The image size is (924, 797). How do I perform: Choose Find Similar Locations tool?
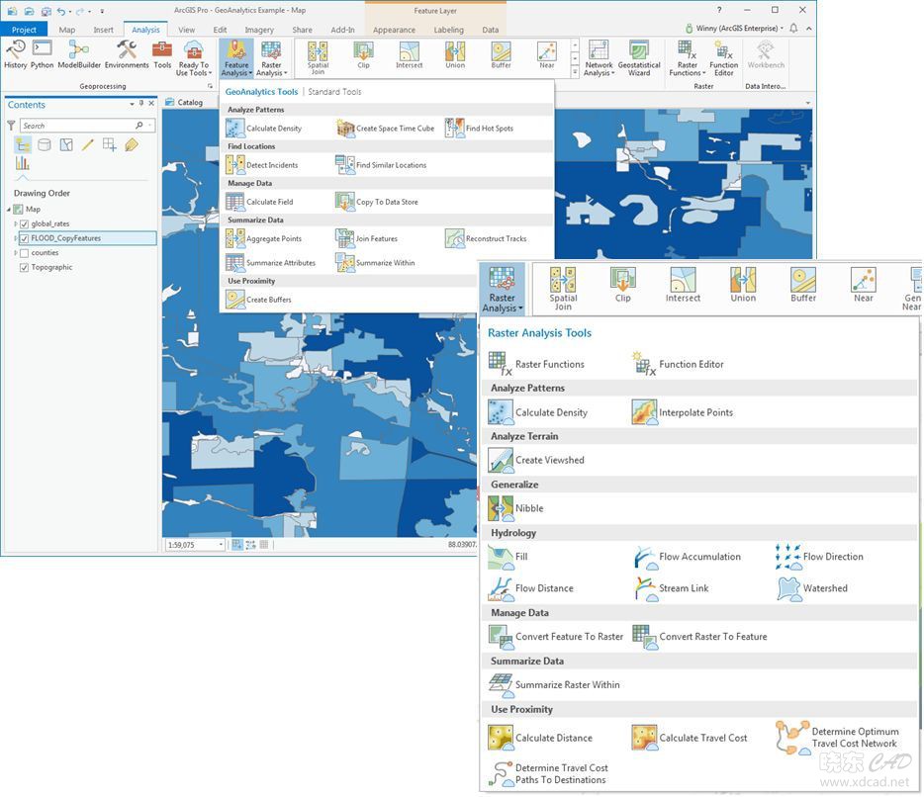381,165
